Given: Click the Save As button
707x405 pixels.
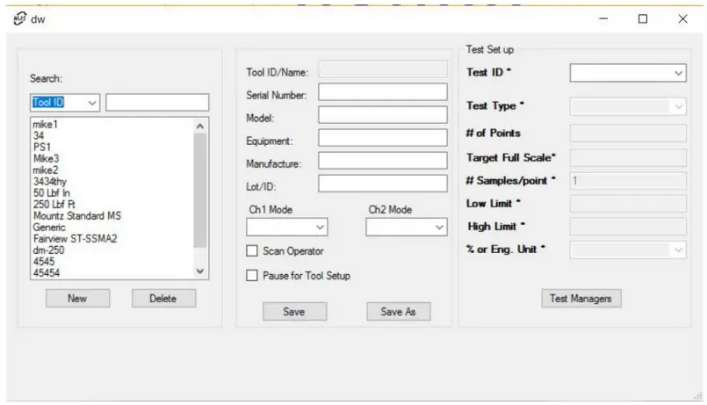Looking at the screenshot, I should (x=398, y=312).
